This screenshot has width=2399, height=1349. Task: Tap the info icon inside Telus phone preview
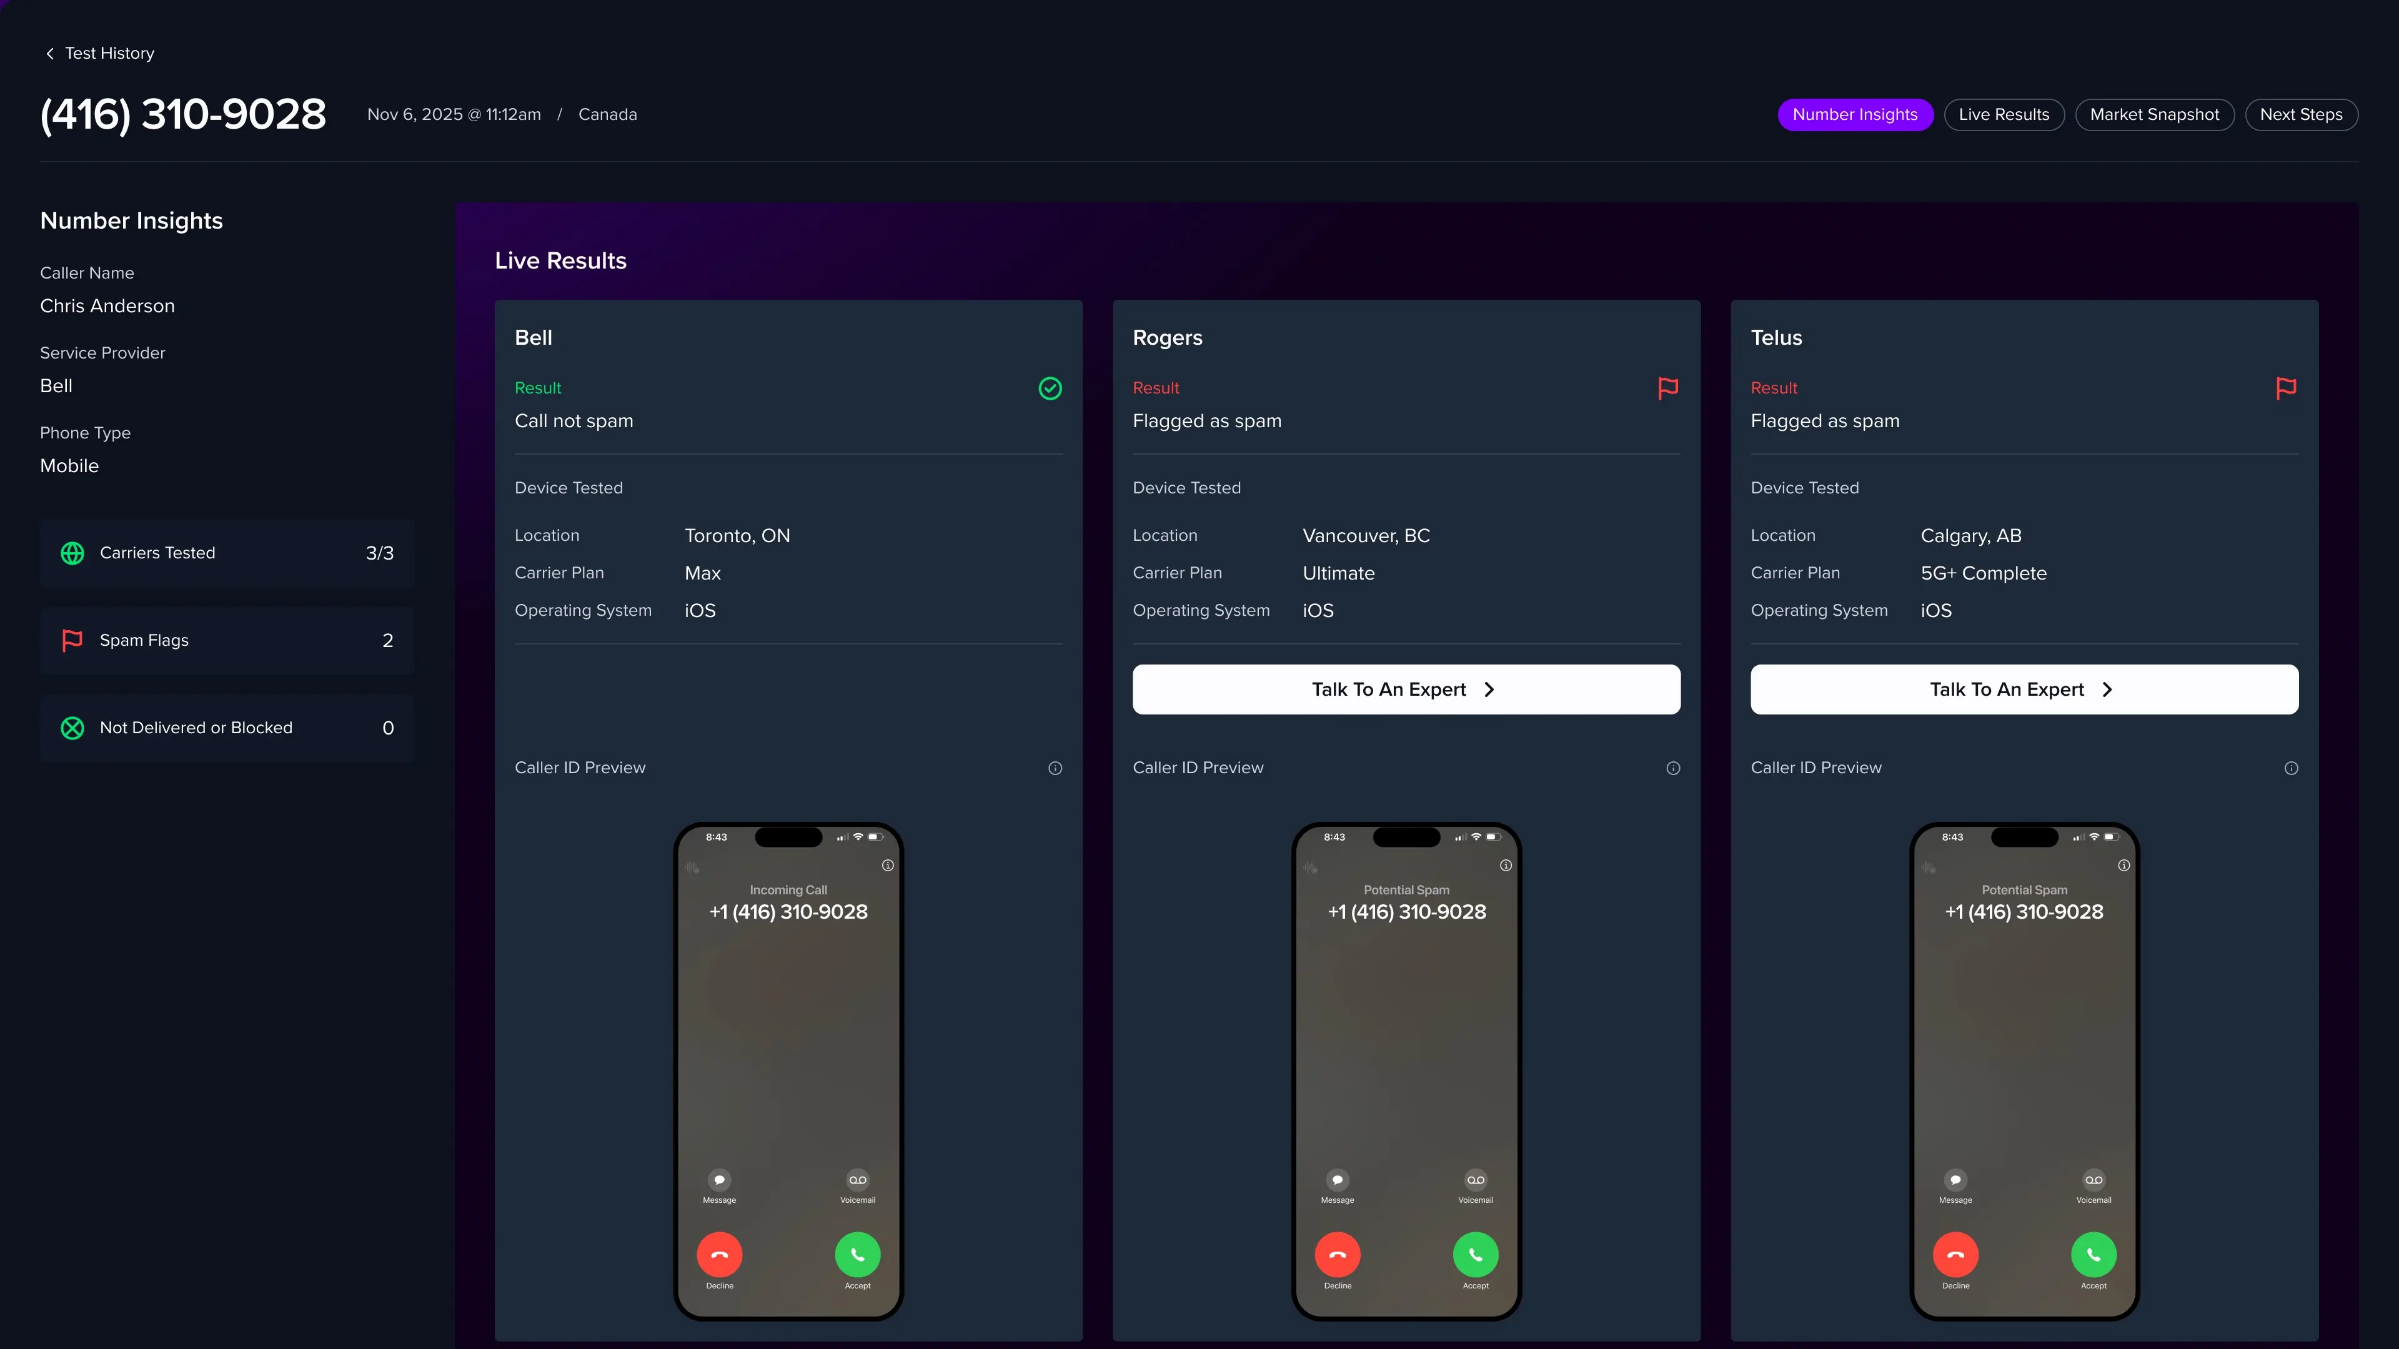pos(2123,865)
